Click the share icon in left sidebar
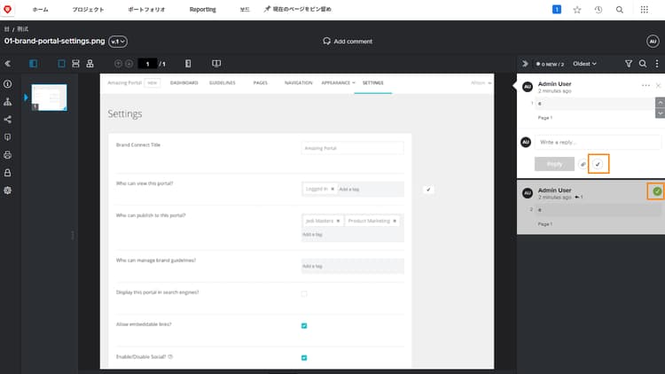This screenshot has height=374, width=665. click(8, 120)
